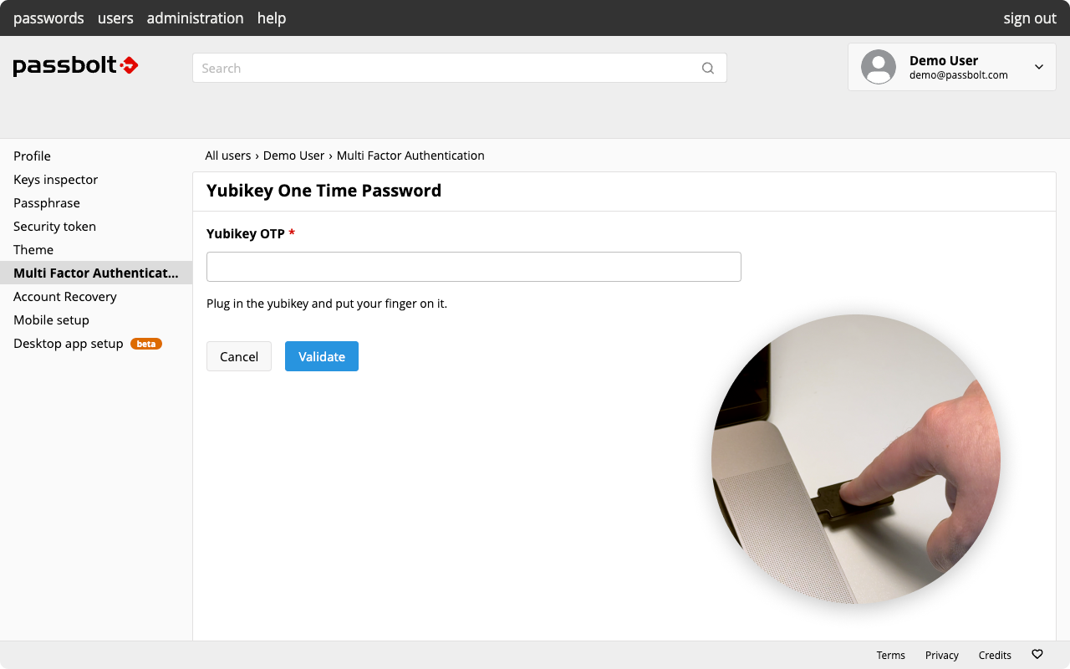This screenshot has width=1070, height=669.
Task: Click the demo@passbolt.com email text
Action: tap(959, 75)
